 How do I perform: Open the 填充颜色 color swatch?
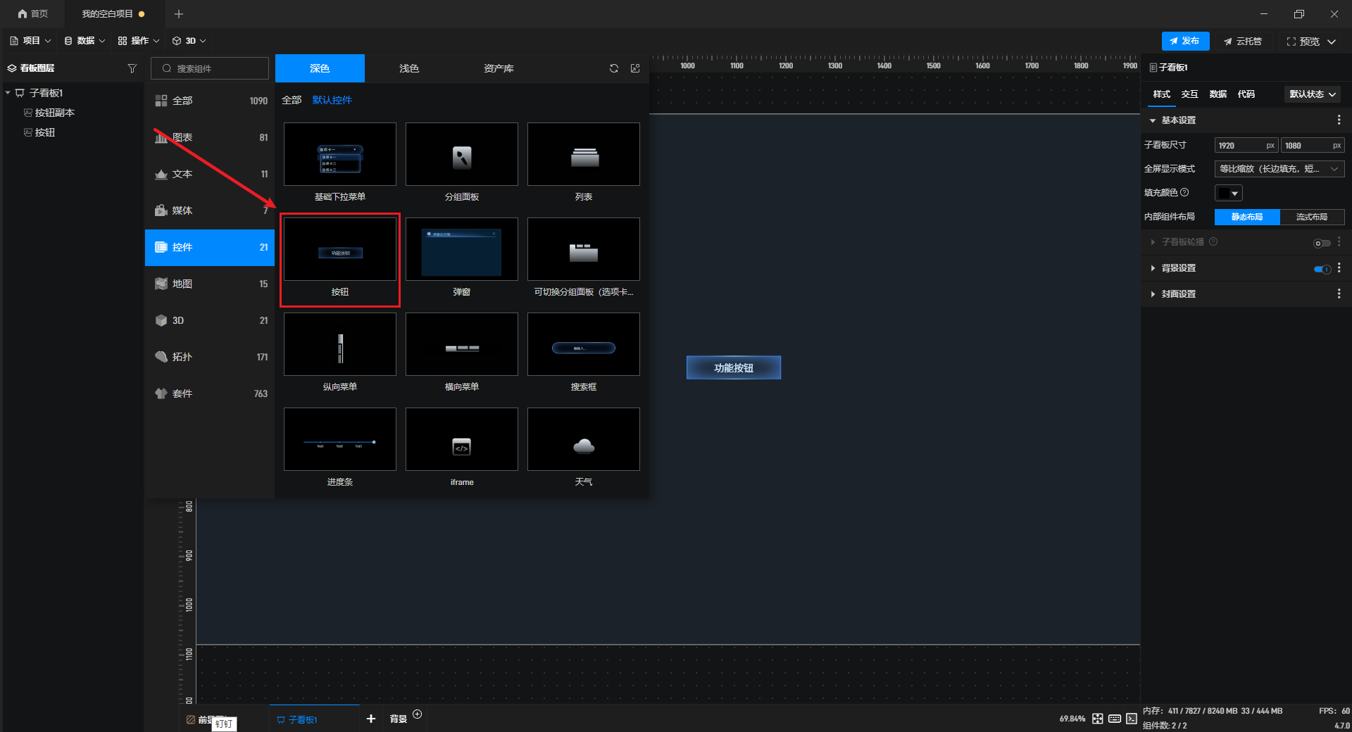[x=1228, y=193]
